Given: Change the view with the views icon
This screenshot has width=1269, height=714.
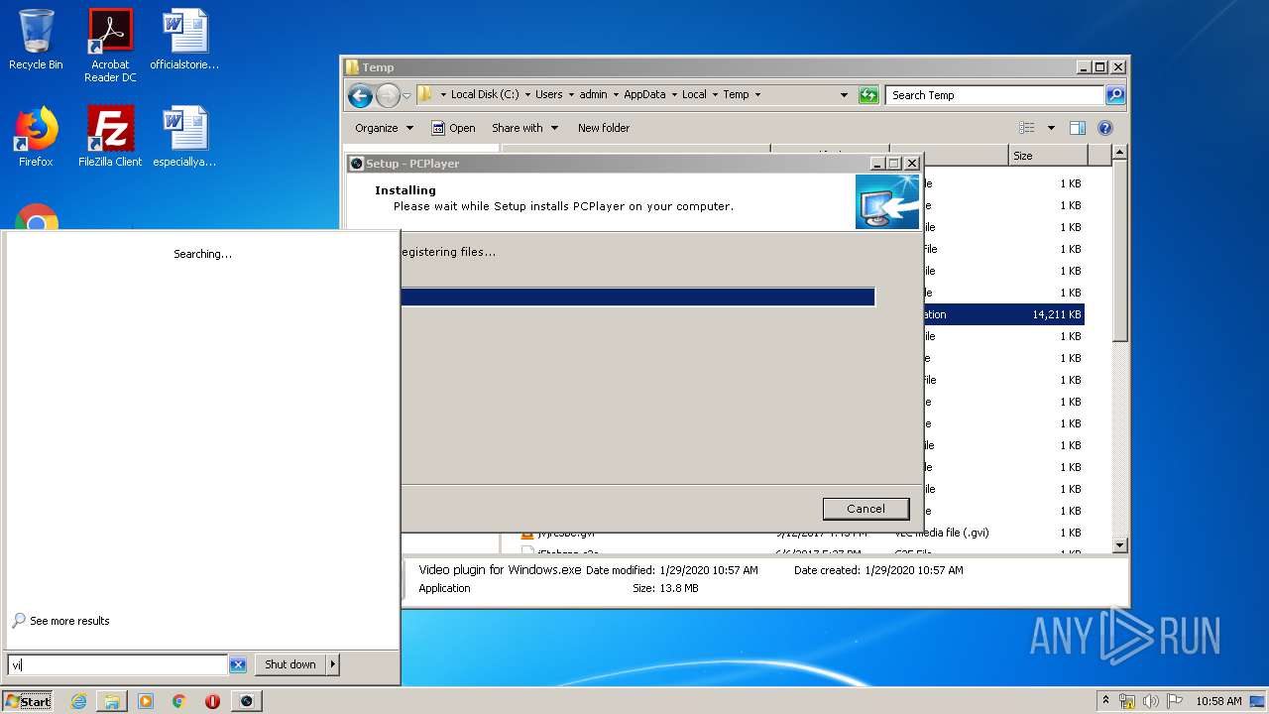Looking at the screenshot, I should pos(1027,128).
